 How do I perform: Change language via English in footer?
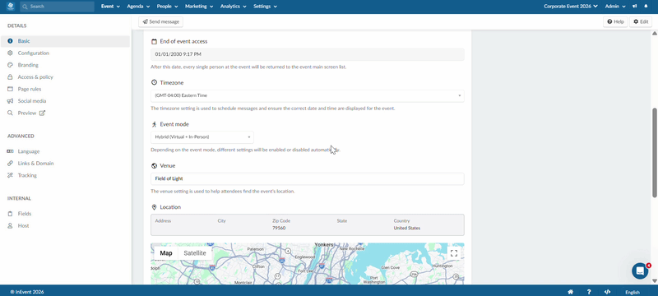click(633, 292)
